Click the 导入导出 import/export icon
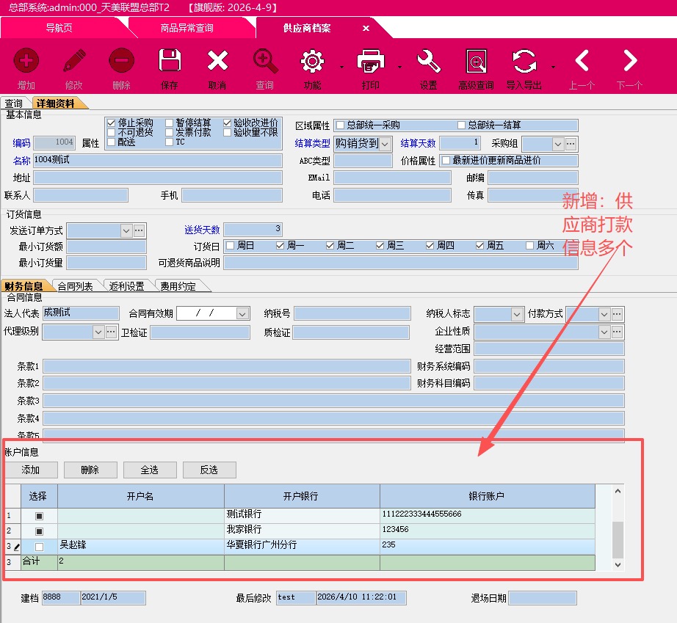The image size is (677, 623). click(524, 62)
